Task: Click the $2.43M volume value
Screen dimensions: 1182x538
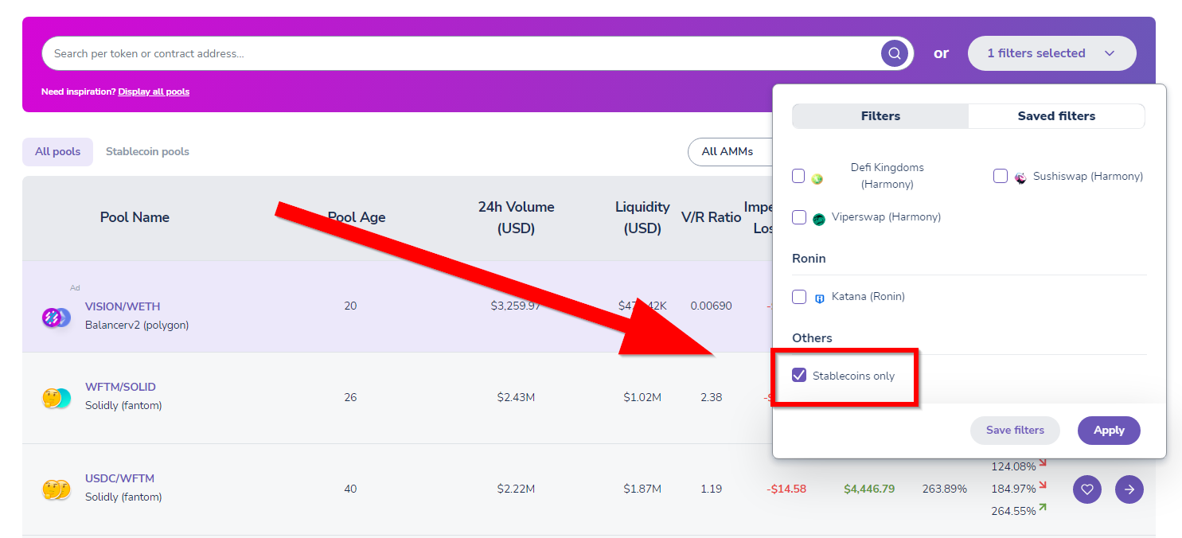Action: click(516, 397)
